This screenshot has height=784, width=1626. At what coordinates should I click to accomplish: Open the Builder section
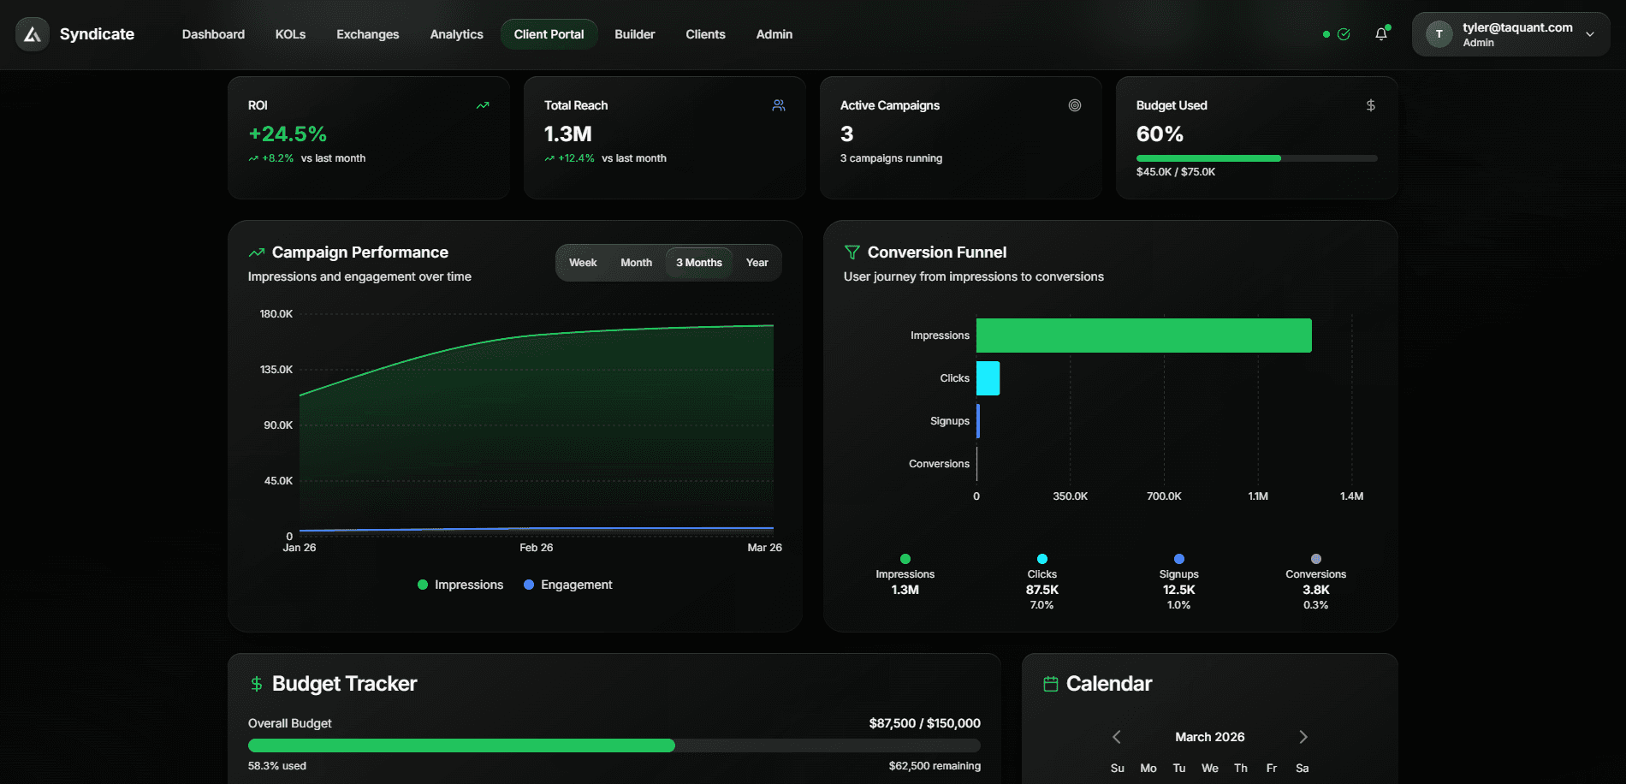point(634,34)
